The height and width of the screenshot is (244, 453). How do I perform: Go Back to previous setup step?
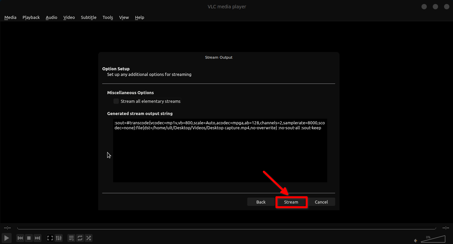(261, 202)
